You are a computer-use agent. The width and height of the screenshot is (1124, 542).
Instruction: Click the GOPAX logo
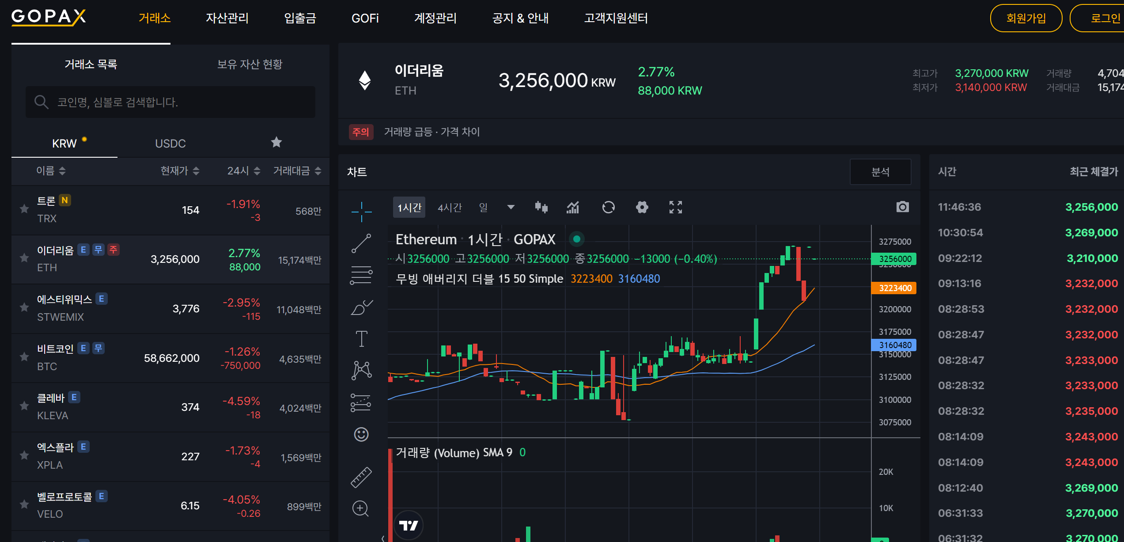pos(49,17)
